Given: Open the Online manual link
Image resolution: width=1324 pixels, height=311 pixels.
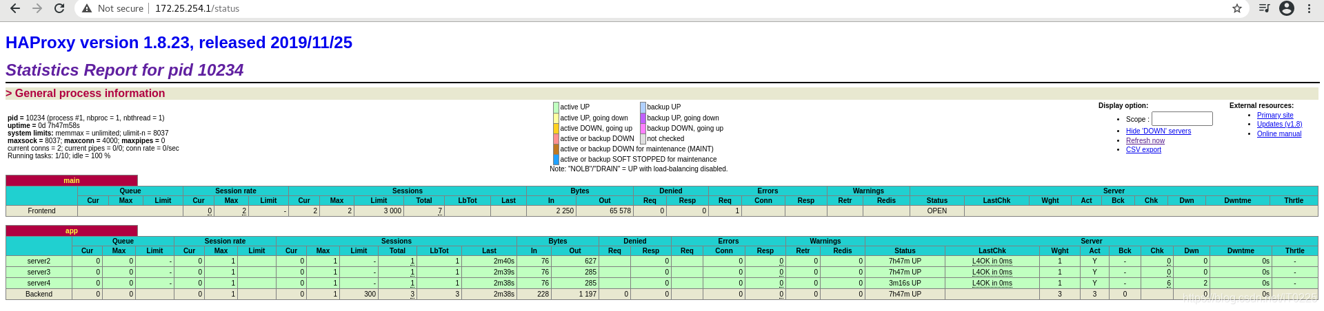Looking at the screenshot, I should tap(1279, 133).
